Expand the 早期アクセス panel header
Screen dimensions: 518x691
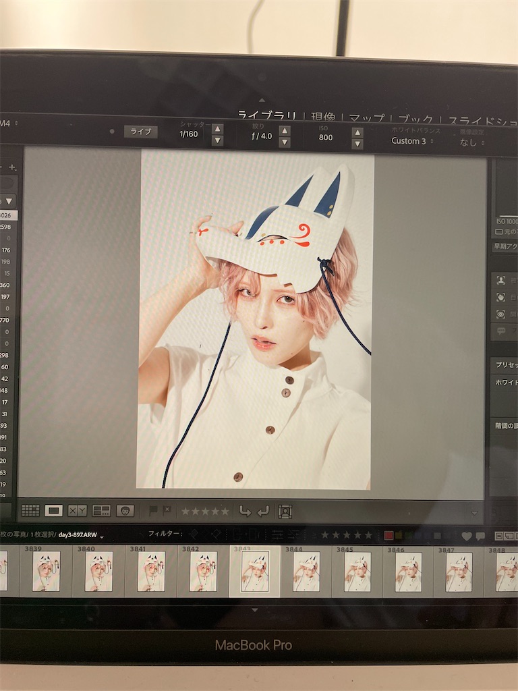(x=505, y=246)
